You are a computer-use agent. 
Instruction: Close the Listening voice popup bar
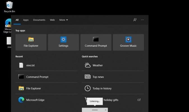click(106, 110)
